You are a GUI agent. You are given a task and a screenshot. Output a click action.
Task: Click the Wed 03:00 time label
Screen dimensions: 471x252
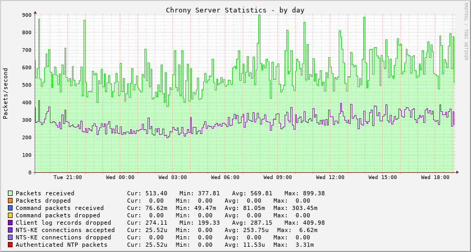click(173, 177)
